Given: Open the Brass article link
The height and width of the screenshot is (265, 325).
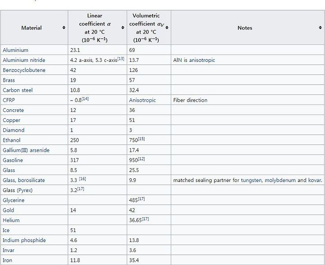Looking at the screenshot, I should point(9,80).
